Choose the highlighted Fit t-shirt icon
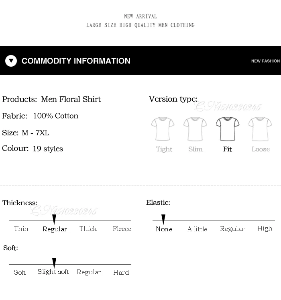 click(x=228, y=129)
